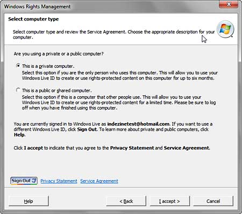Click the 'Select computer type' heading
This screenshot has height=214, width=242.
[x=33, y=19]
